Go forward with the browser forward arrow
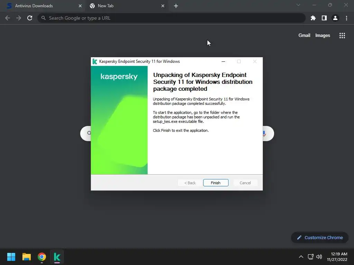354x265 pixels. click(19, 18)
